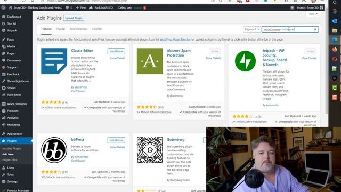The width and height of the screenshot is (341, 192).
Task: Open Users in sidebar
Action: click(11, 168)
